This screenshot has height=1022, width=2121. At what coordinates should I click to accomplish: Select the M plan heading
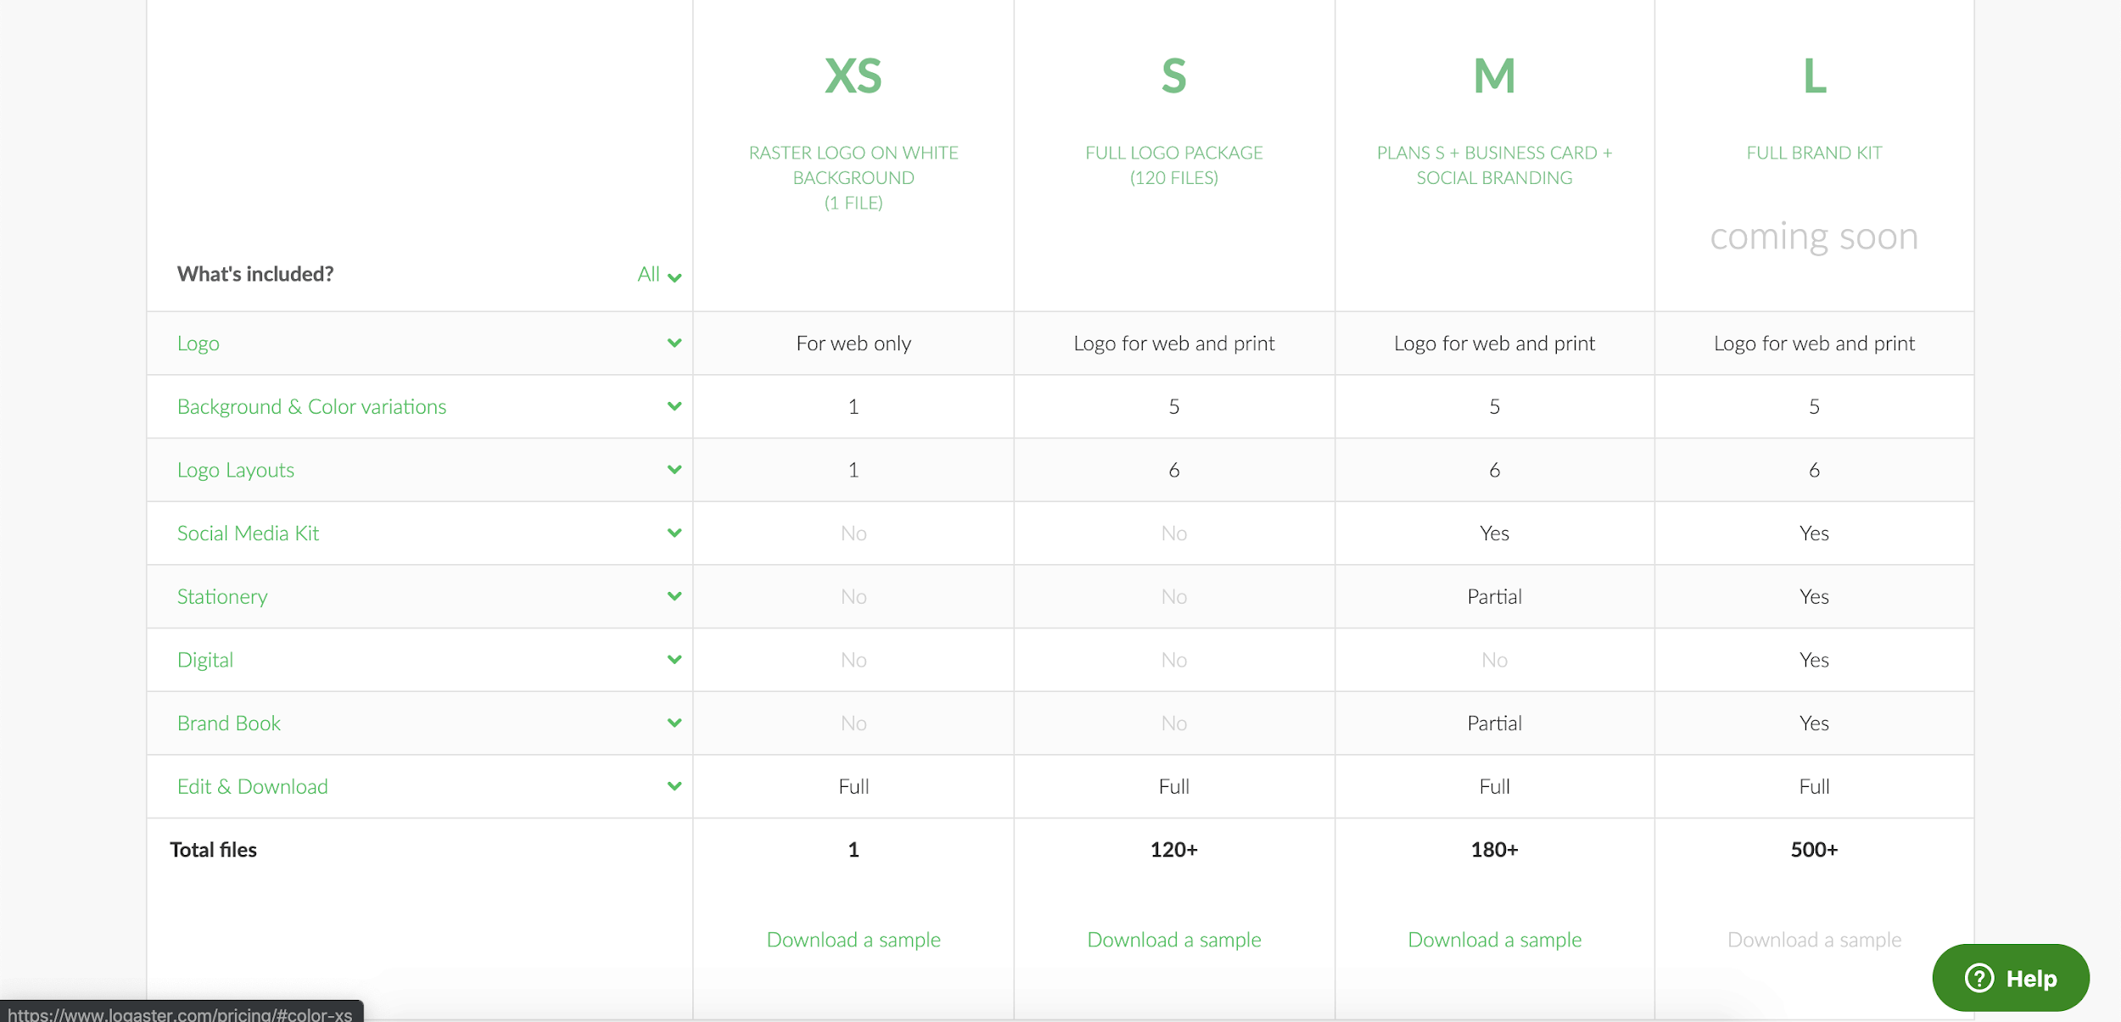click(1495, 76)
